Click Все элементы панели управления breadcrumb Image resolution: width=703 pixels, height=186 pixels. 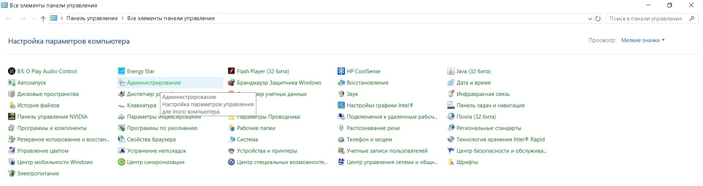(x=171, y=18)
